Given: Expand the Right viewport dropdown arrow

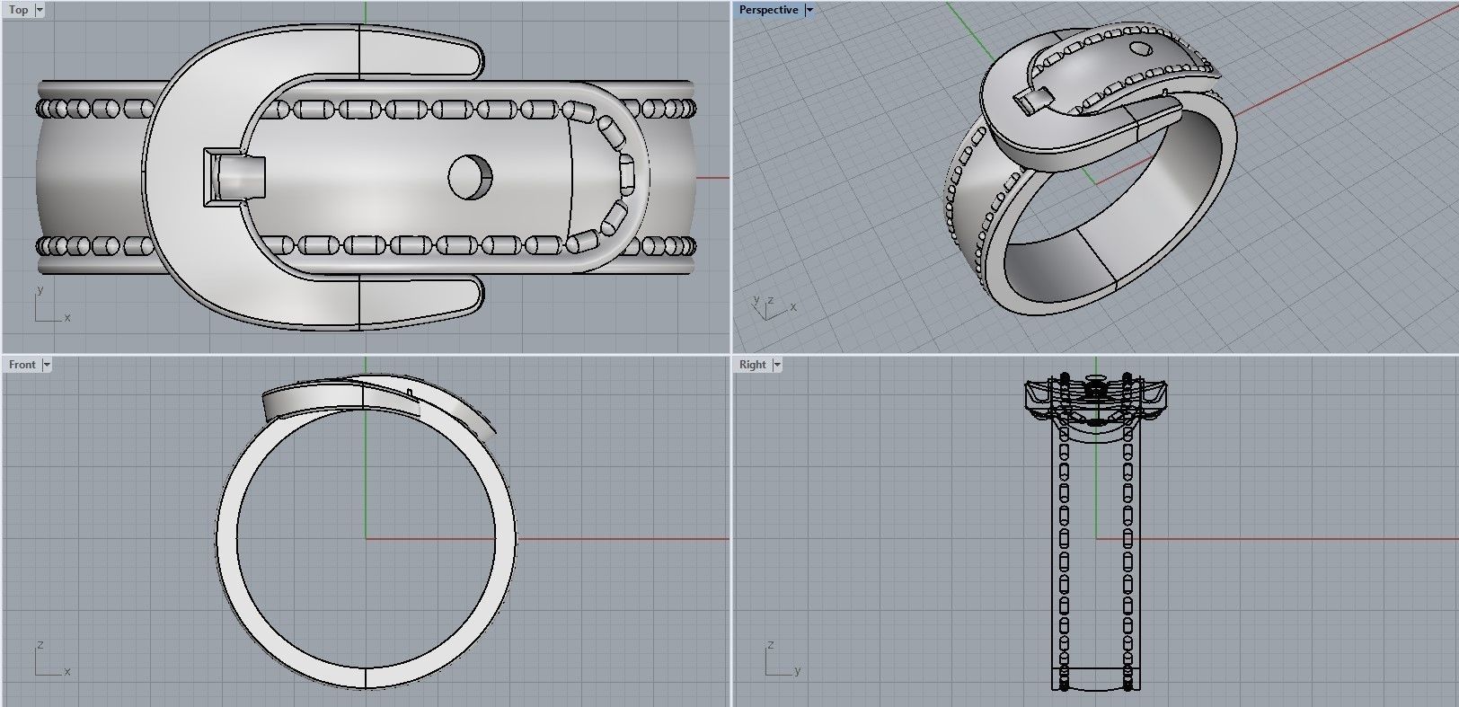Looking at the screenshot, I should coord(777,365).
